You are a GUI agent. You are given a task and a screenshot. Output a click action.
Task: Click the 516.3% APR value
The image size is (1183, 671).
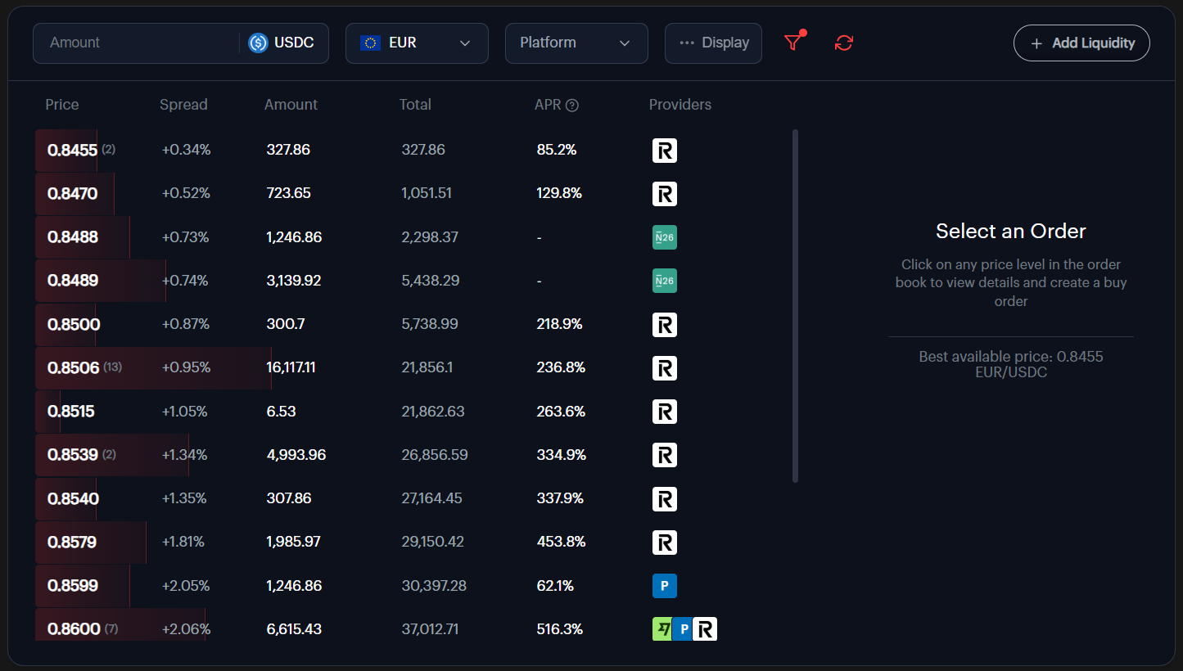pyautogui.click(x=560, y=629)
